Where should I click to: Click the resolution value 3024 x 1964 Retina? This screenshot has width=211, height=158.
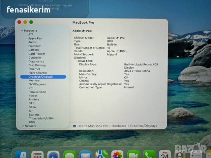click(137, 71)
